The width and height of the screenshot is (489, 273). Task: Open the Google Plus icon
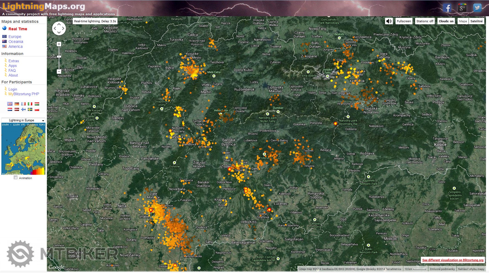(462, 8)
